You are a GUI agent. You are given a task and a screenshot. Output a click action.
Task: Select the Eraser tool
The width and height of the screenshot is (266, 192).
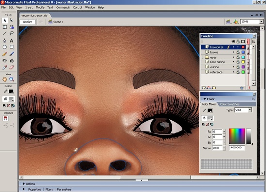11,67
